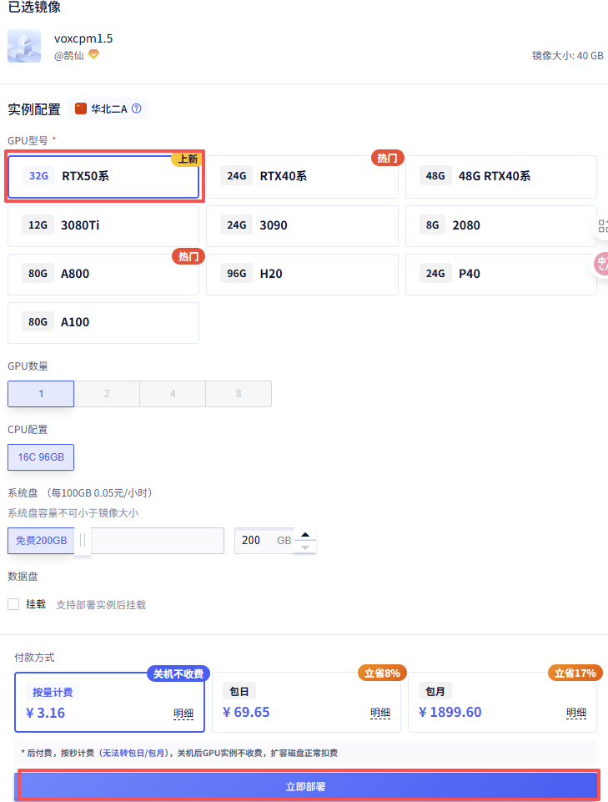Click the China flag region icon
The height and width of the screenshot is (802, 608).
pyautogui.click(x=81, y=108)
